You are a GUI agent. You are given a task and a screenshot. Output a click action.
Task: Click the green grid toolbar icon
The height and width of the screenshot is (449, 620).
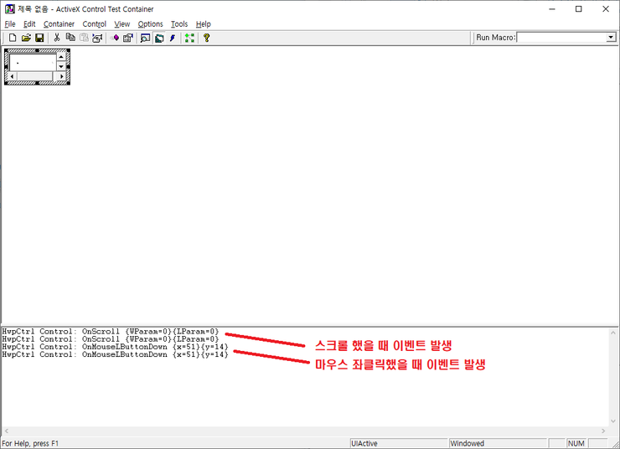[190, 38]
